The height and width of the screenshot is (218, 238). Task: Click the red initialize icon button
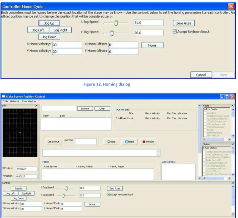pyautogui.click(x=148, y=142)
